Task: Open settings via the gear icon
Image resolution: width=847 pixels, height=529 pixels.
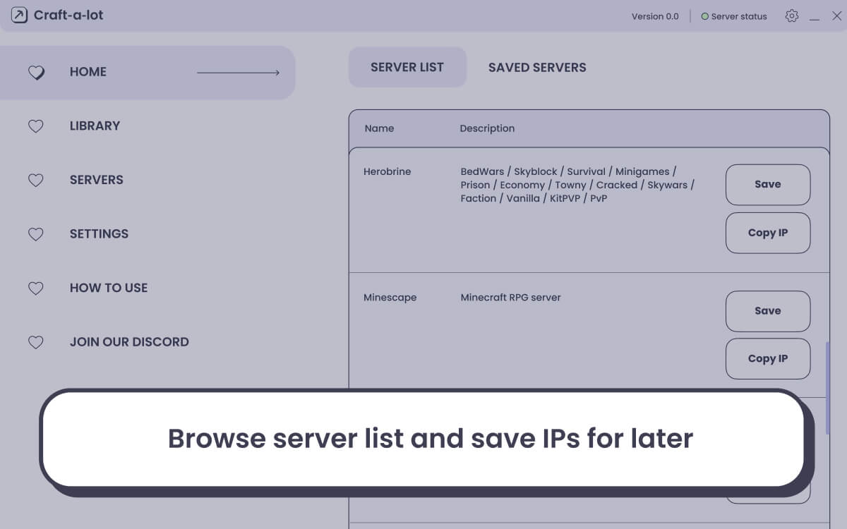Action: pos(792,15)
